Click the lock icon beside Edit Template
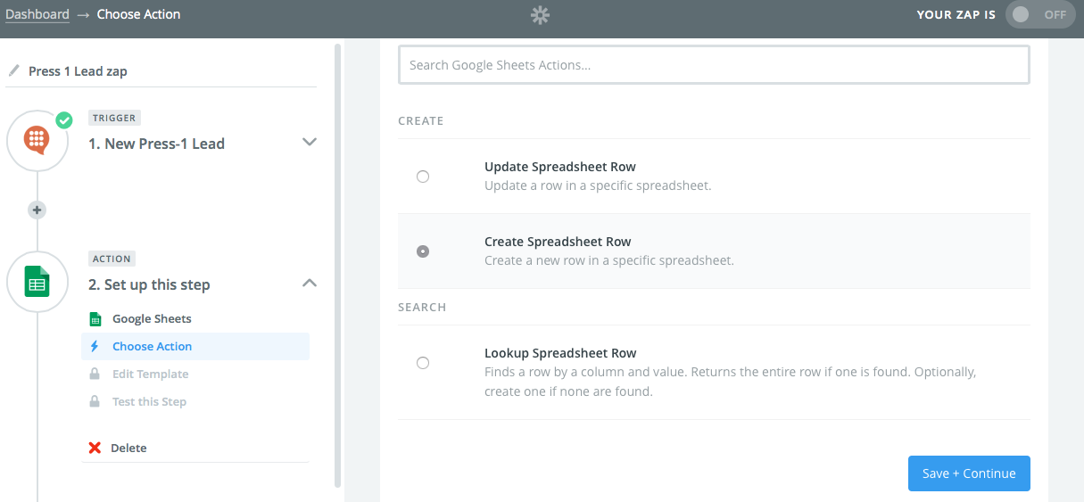The width and height of the screenshot is (1084, 502). pos(95,374)
